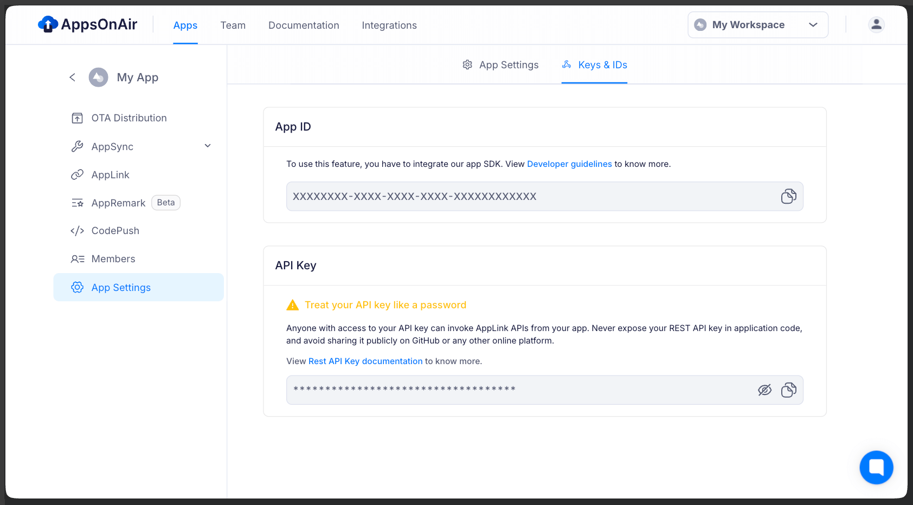Copy the App ID to clipboard
The height and width of the screenshot is (505, 913).
click(788, 196)
